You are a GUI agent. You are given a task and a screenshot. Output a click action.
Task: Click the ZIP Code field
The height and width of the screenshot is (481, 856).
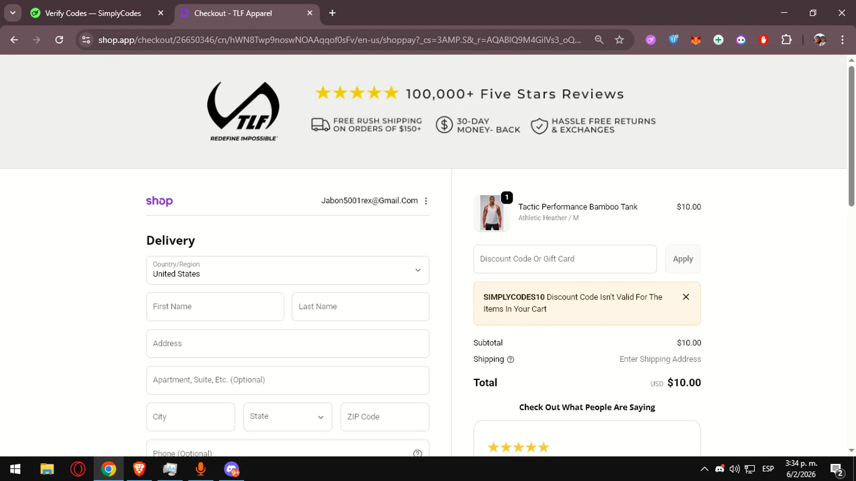385,417
